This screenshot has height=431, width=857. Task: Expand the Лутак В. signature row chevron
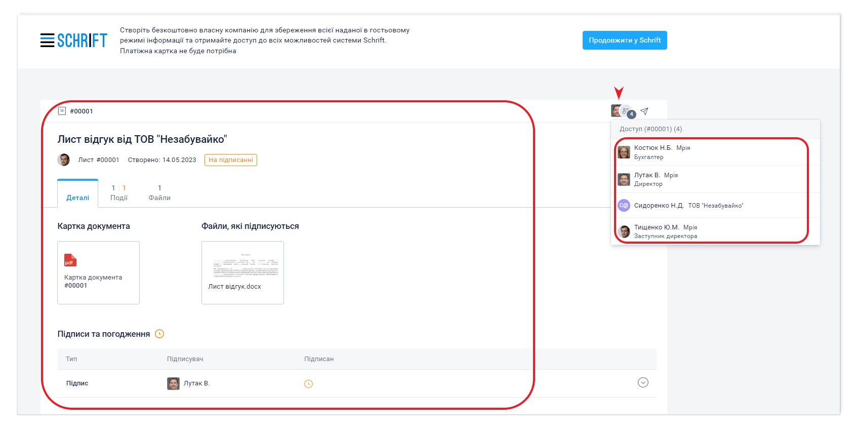643,383
